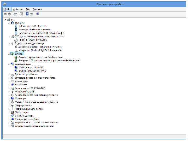
Task: Click the Контроллеры USB plug icon
Action: (12, 92)
